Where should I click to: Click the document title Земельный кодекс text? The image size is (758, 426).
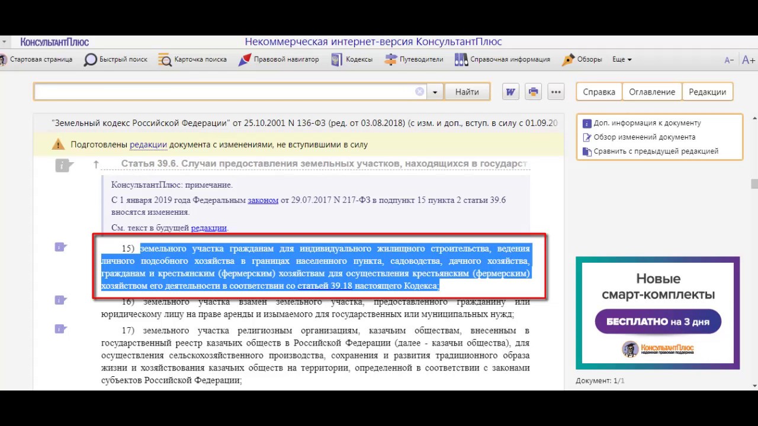click(304, 123)
